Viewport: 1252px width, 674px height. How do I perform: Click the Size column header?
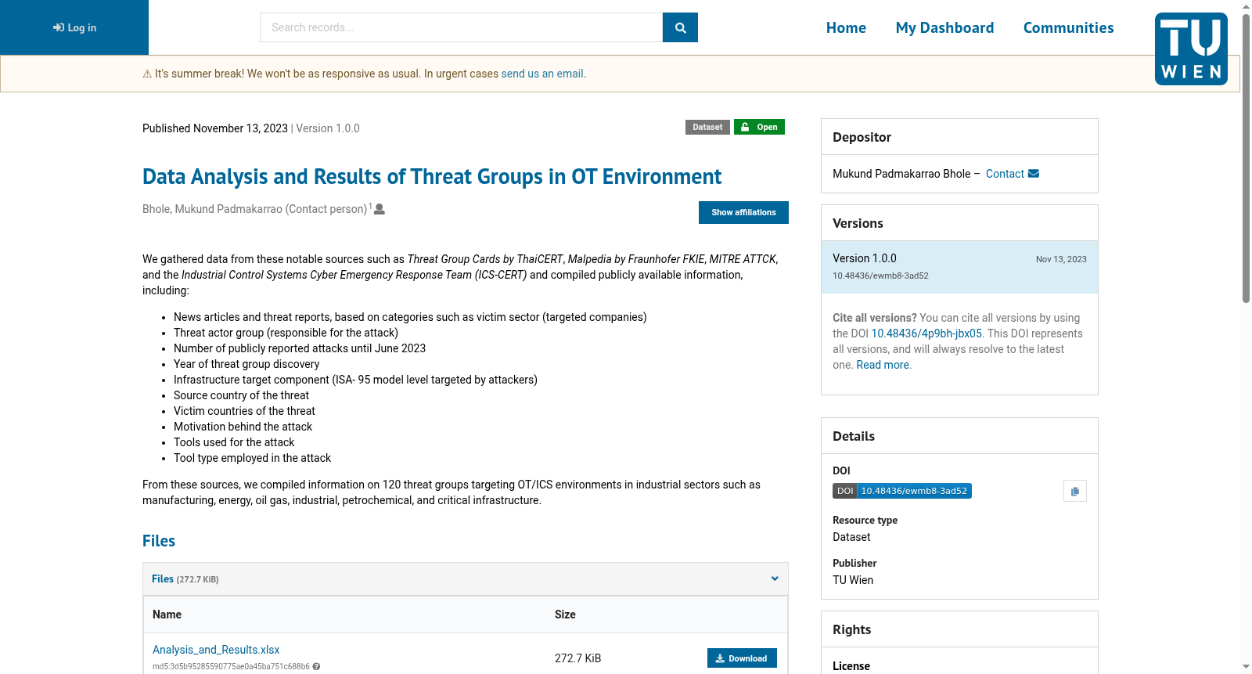pos(565,615)
